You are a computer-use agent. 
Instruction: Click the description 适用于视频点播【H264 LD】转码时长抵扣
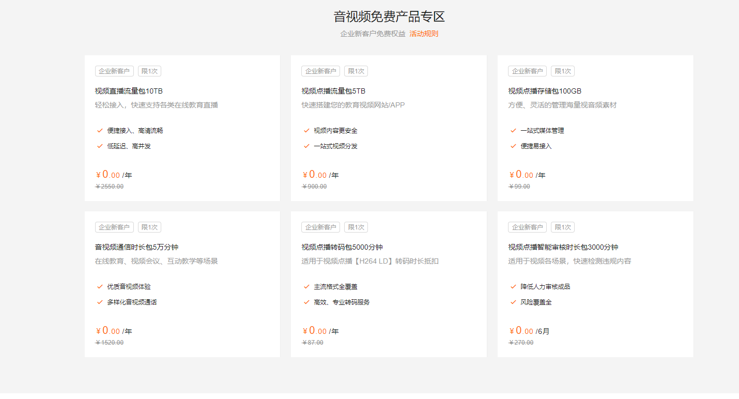tap(370, 261)
